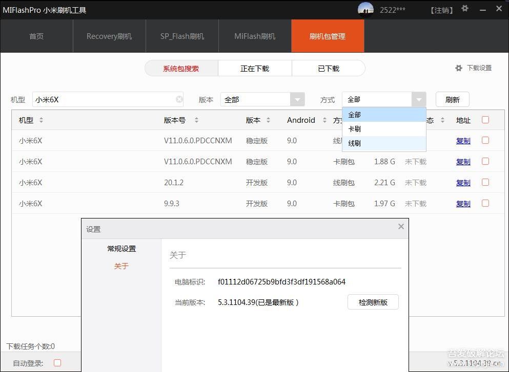Open the 正在下载 downloads tab
509x372 pixels.
point(255,68)
